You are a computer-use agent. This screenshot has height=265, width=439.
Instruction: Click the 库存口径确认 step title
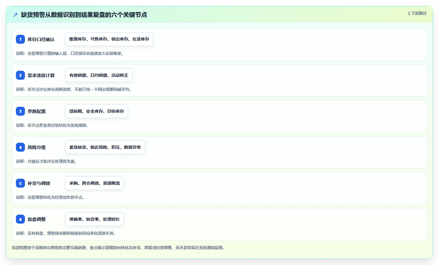coord(41,39)
